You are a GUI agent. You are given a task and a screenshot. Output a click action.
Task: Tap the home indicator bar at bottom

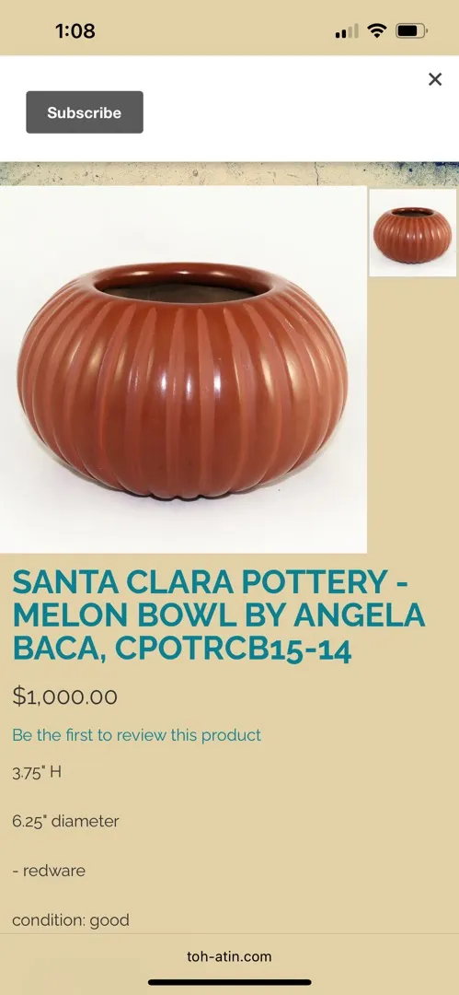point(230,983)
